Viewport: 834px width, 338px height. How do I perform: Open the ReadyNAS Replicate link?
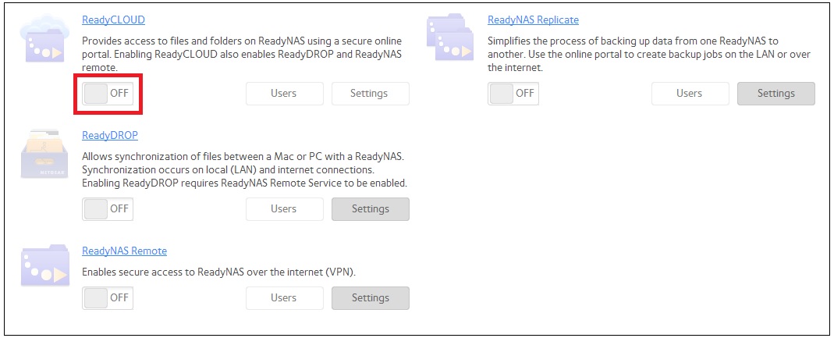point(533,20)
